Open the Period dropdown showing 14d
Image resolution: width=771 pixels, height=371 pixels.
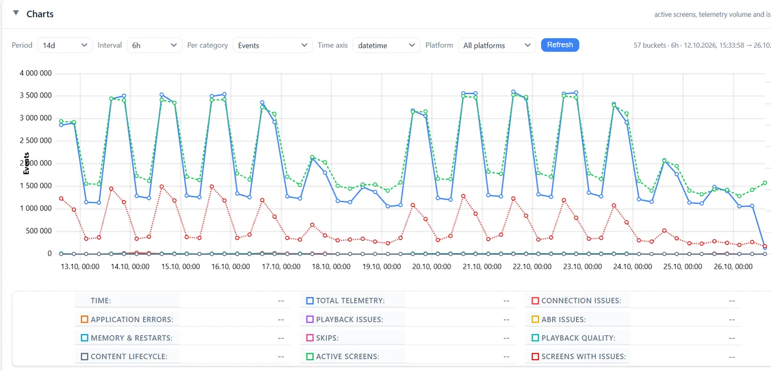coord(64,46)
